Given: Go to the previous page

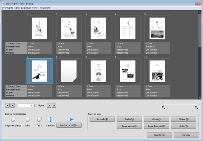Looking at the screenshot, I should point(13,105).
